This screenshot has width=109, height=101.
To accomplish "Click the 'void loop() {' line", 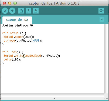I will click(12, 52).
